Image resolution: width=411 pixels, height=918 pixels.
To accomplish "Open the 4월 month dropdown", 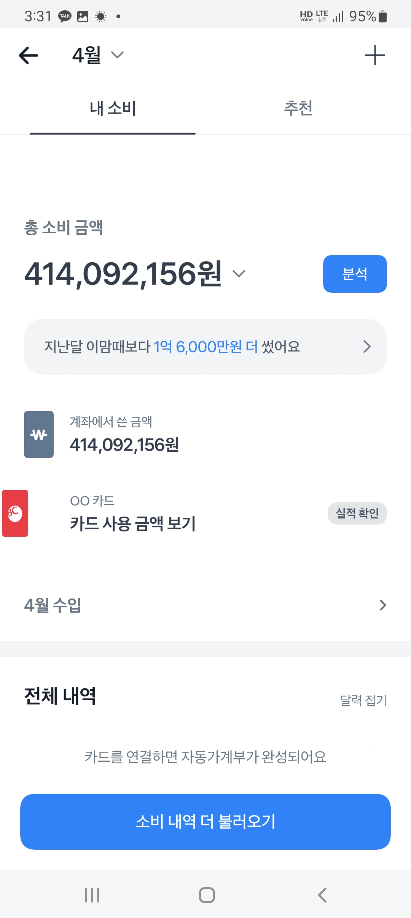I will 98,55.
